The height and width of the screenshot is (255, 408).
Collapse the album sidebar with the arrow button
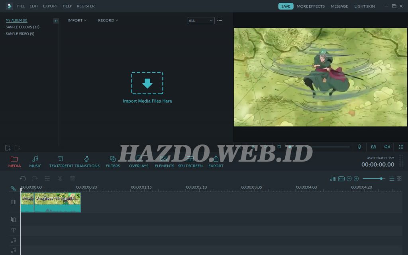tap(56, 21)
